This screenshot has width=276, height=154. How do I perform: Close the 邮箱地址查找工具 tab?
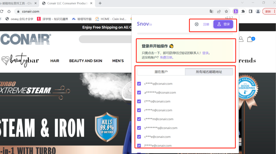click(x=36, y=3)
